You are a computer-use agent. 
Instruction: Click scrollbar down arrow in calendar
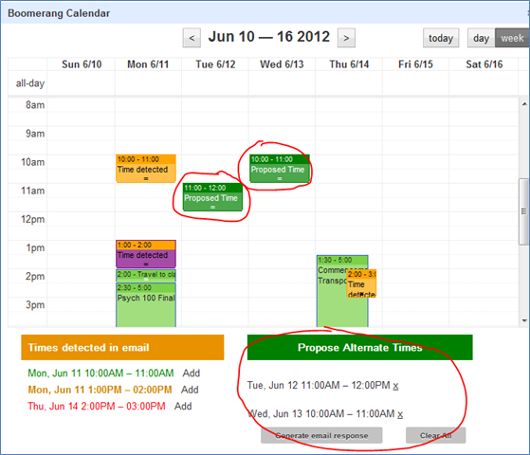(524, 320)
